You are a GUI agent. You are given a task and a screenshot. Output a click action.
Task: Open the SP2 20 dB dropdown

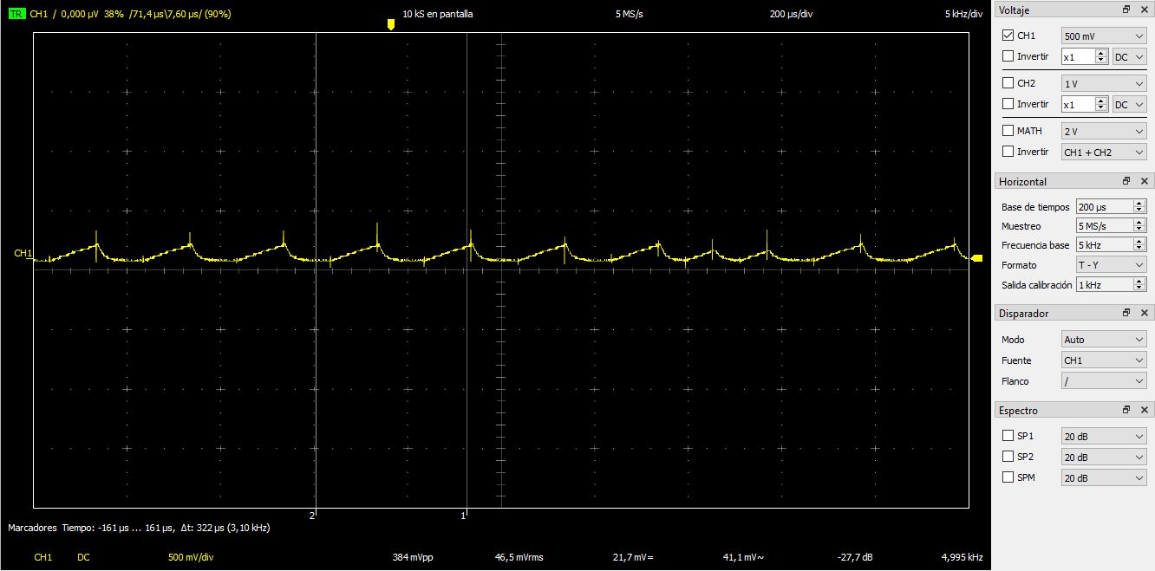[x=1104, y=457]
